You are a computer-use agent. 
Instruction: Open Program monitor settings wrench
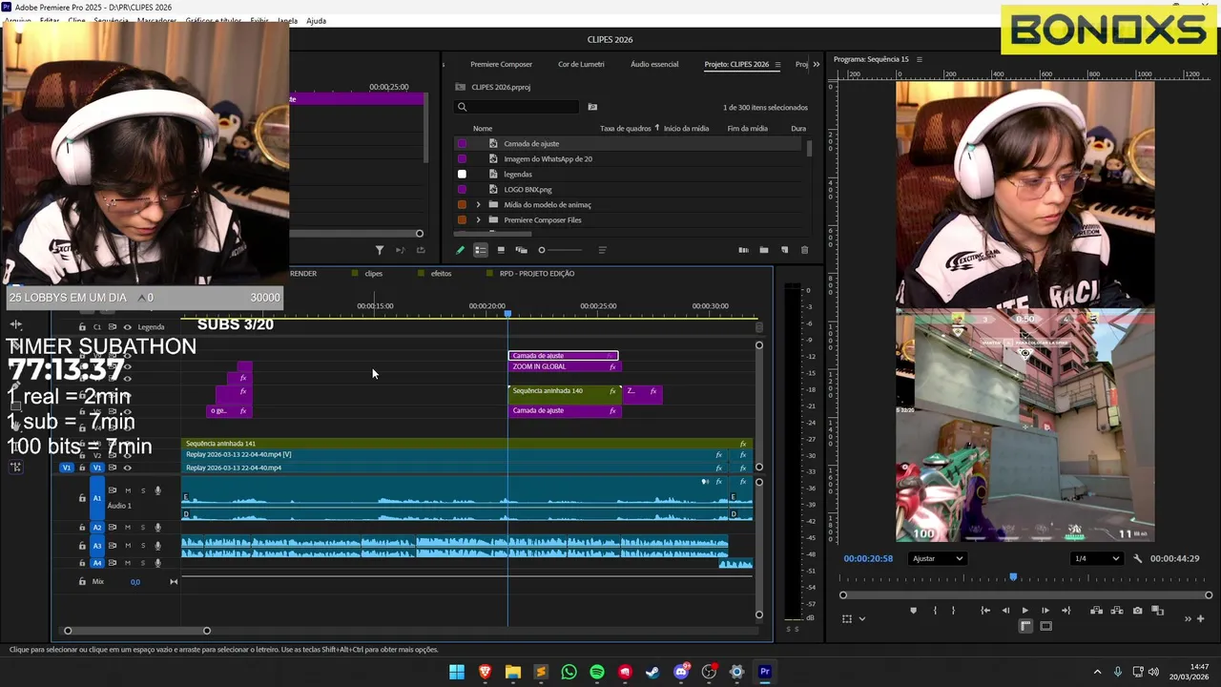tap(1137, 559)
